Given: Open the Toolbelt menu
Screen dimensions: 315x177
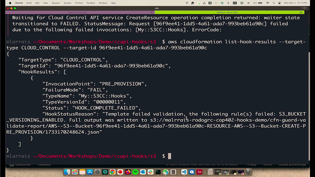Looking at the screenshot, I should coord(91,3).
